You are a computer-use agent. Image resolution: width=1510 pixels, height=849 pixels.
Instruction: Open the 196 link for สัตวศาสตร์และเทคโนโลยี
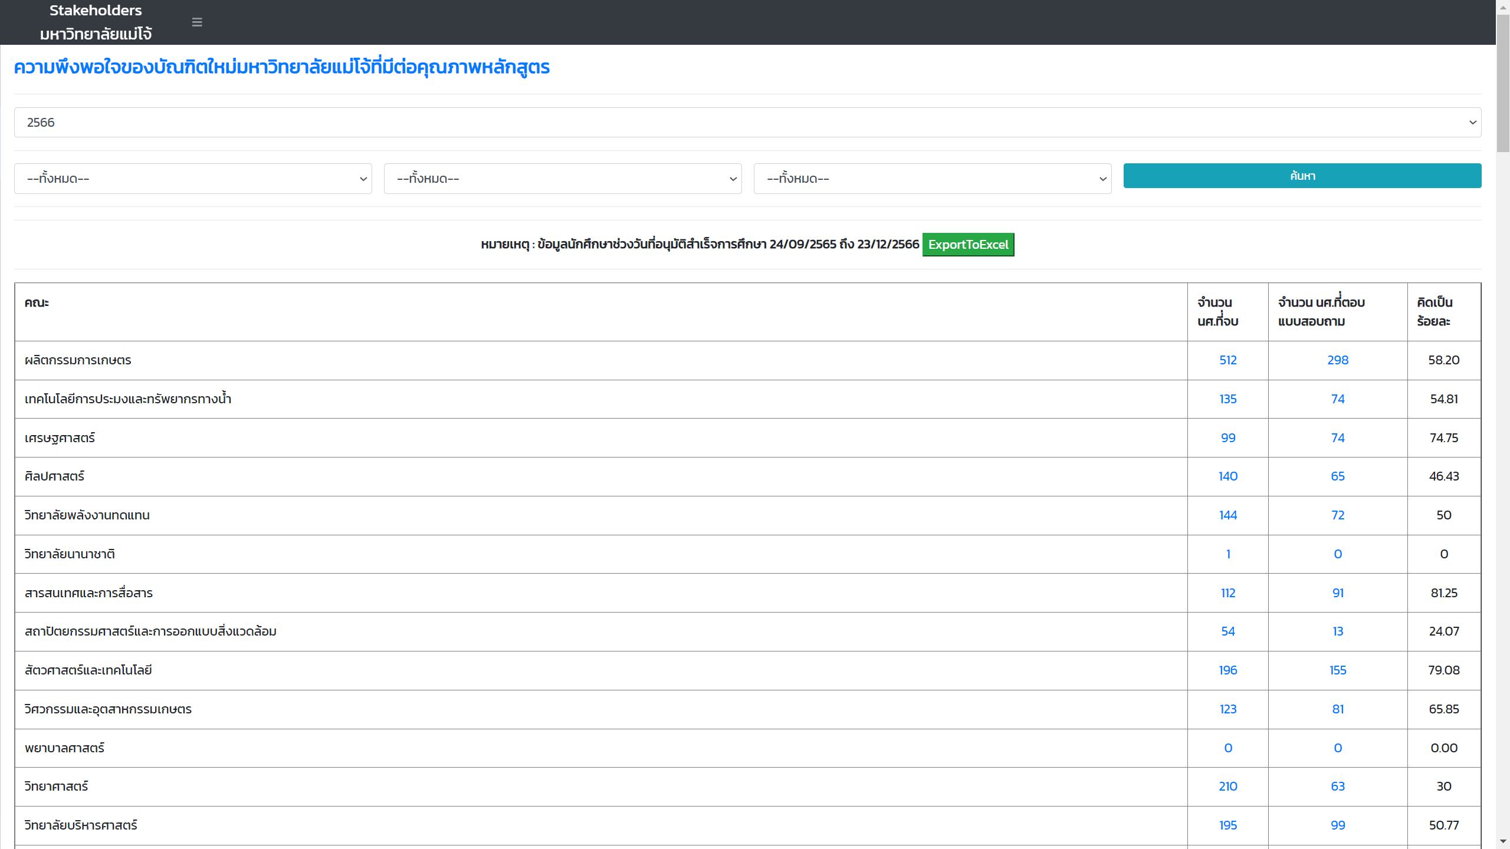click(x=1227, y=670)
